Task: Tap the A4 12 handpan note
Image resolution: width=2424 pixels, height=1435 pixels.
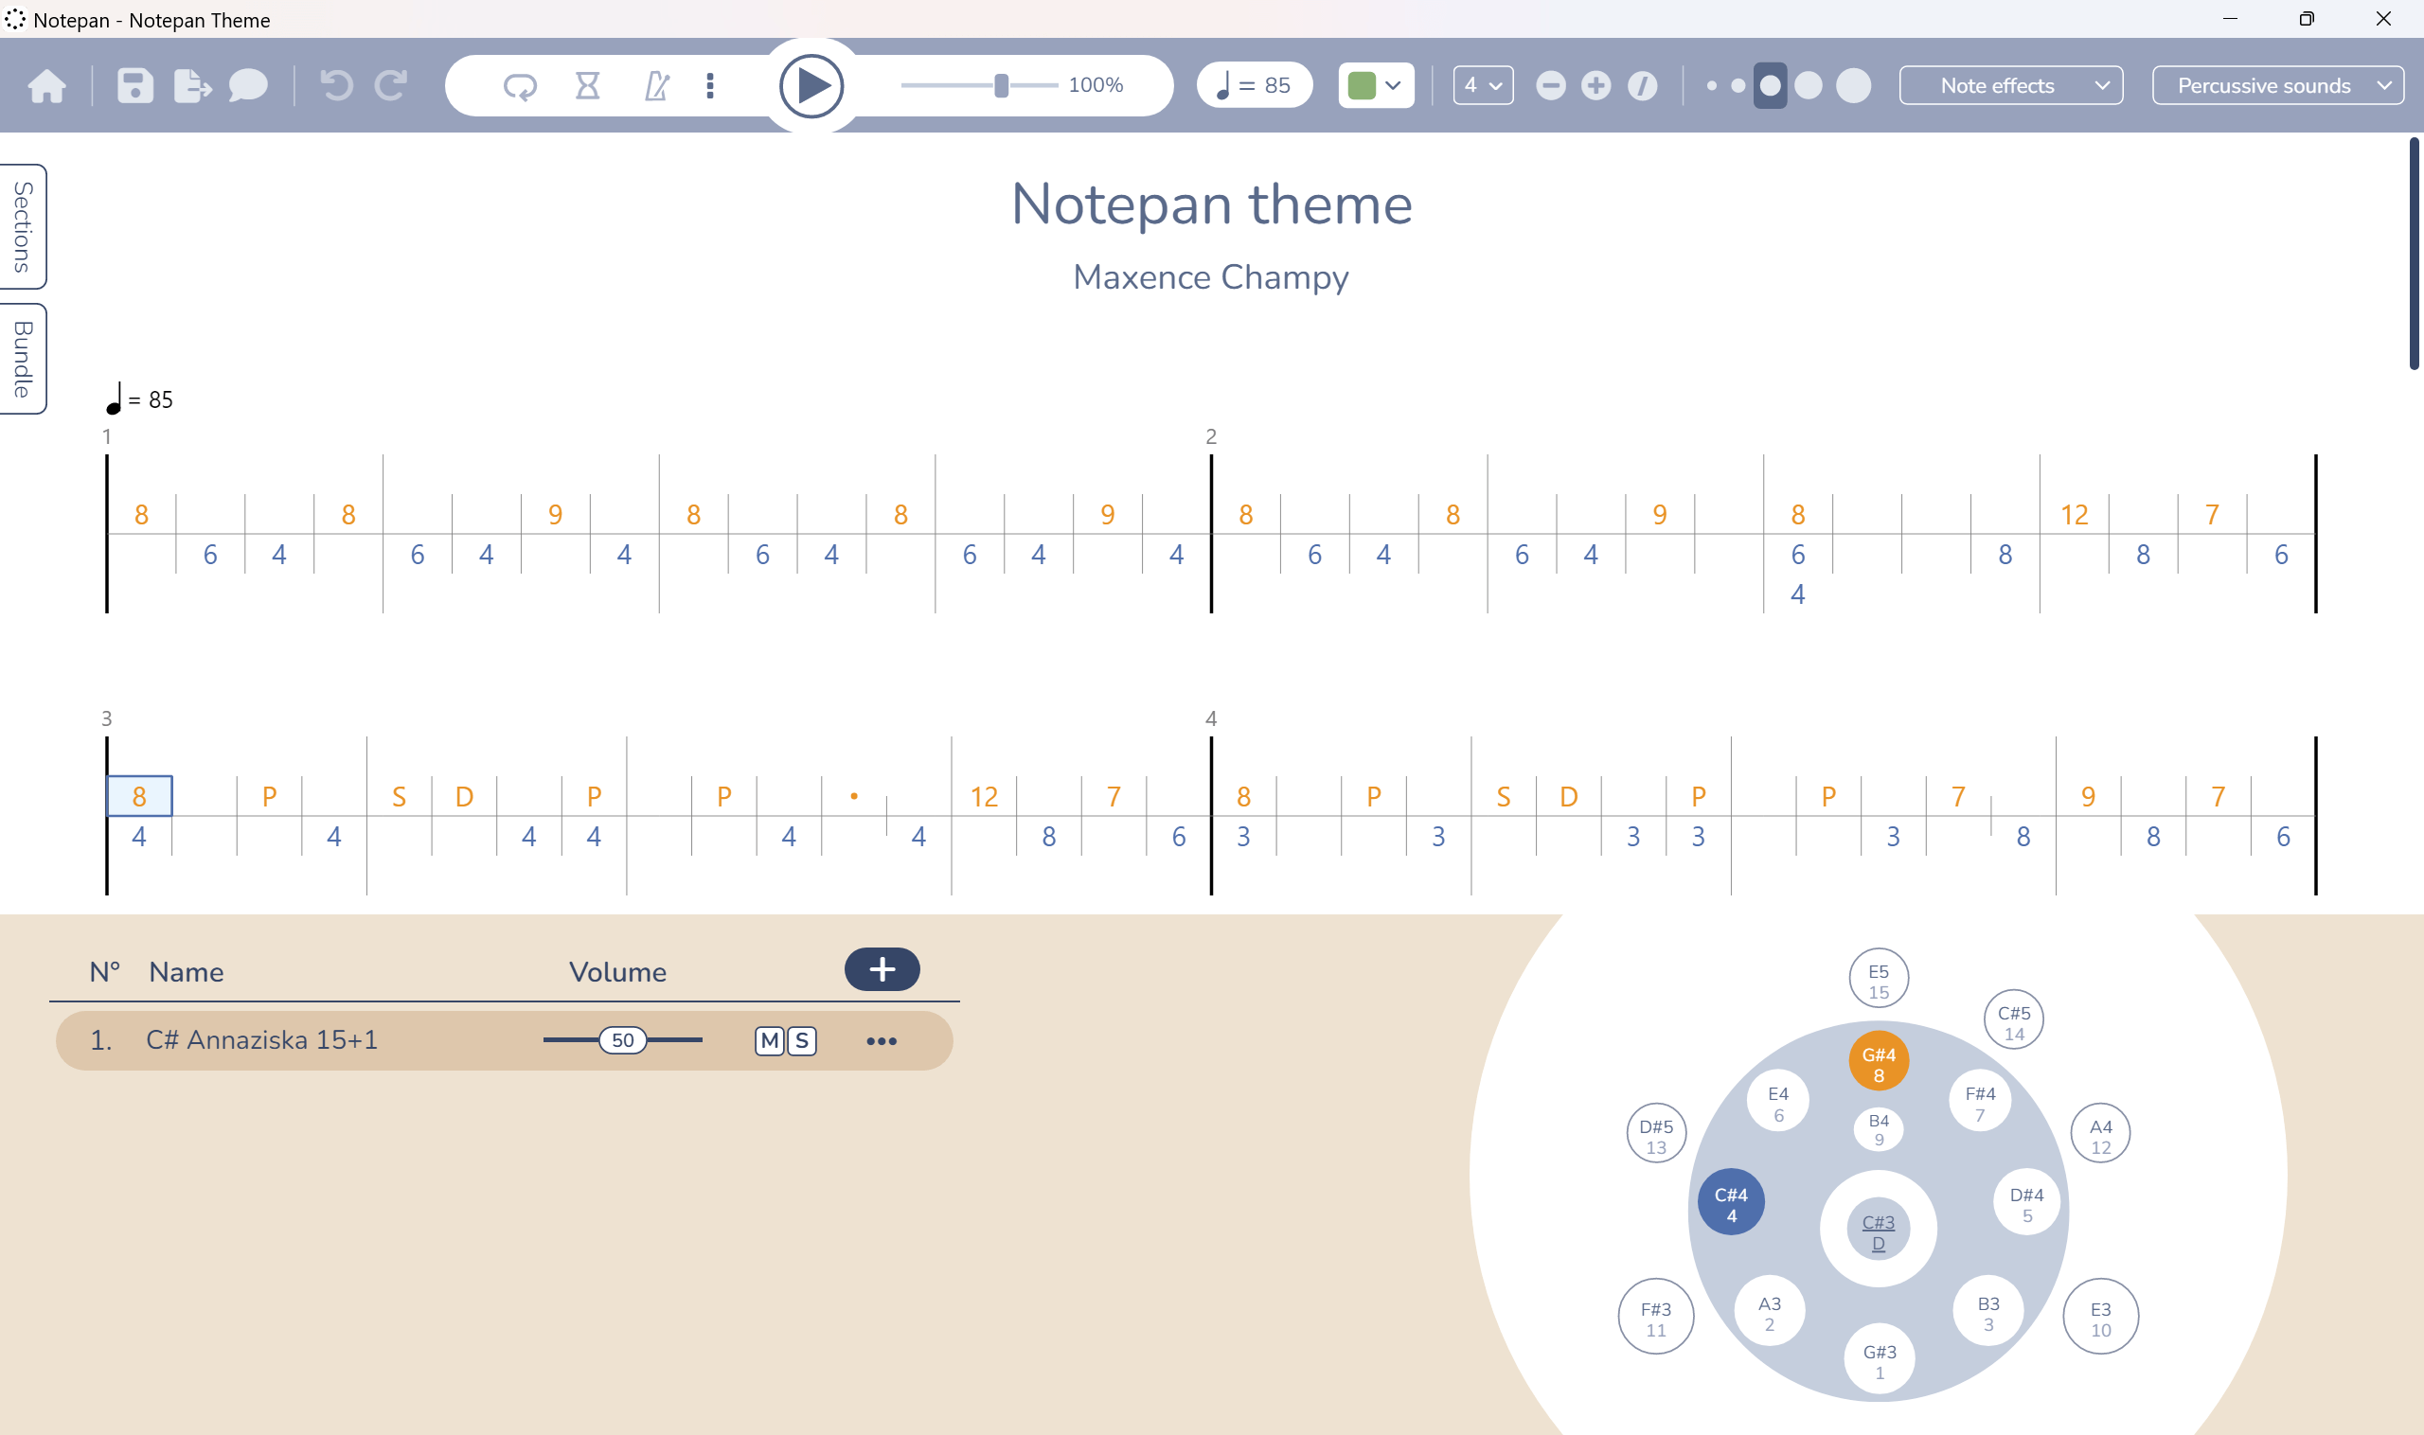Action: pyautogui.click(x=2100, y=1133)
